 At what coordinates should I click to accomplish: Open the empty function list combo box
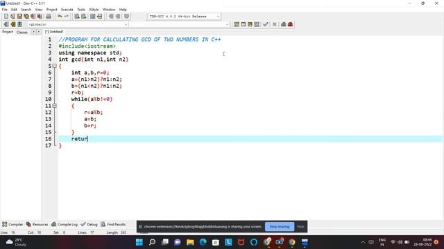pos(180,25)
